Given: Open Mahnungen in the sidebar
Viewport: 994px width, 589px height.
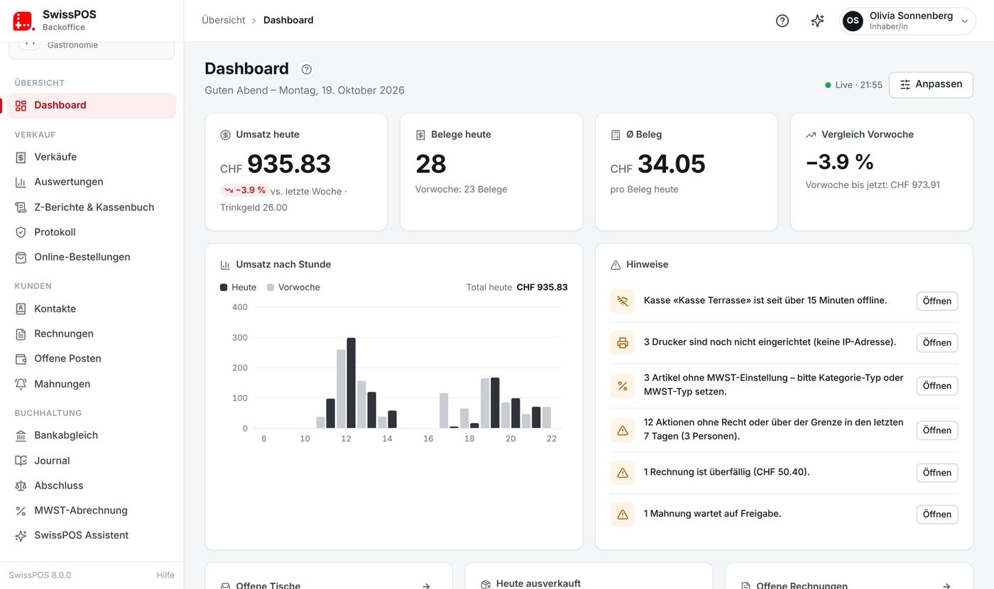Looking at the screenshot, I should click(92, 384).
